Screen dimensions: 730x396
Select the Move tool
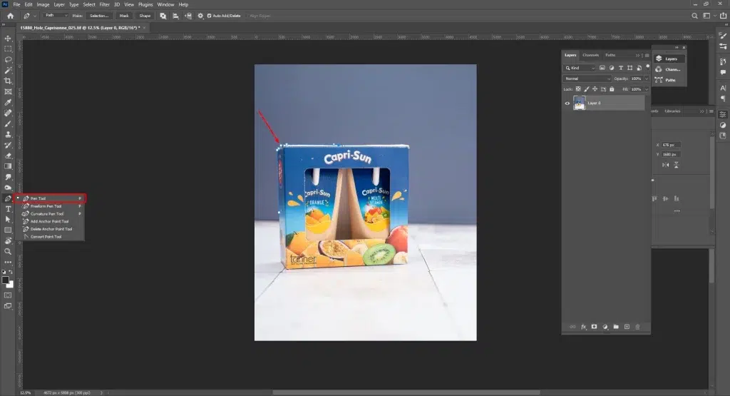coord(8,39)
